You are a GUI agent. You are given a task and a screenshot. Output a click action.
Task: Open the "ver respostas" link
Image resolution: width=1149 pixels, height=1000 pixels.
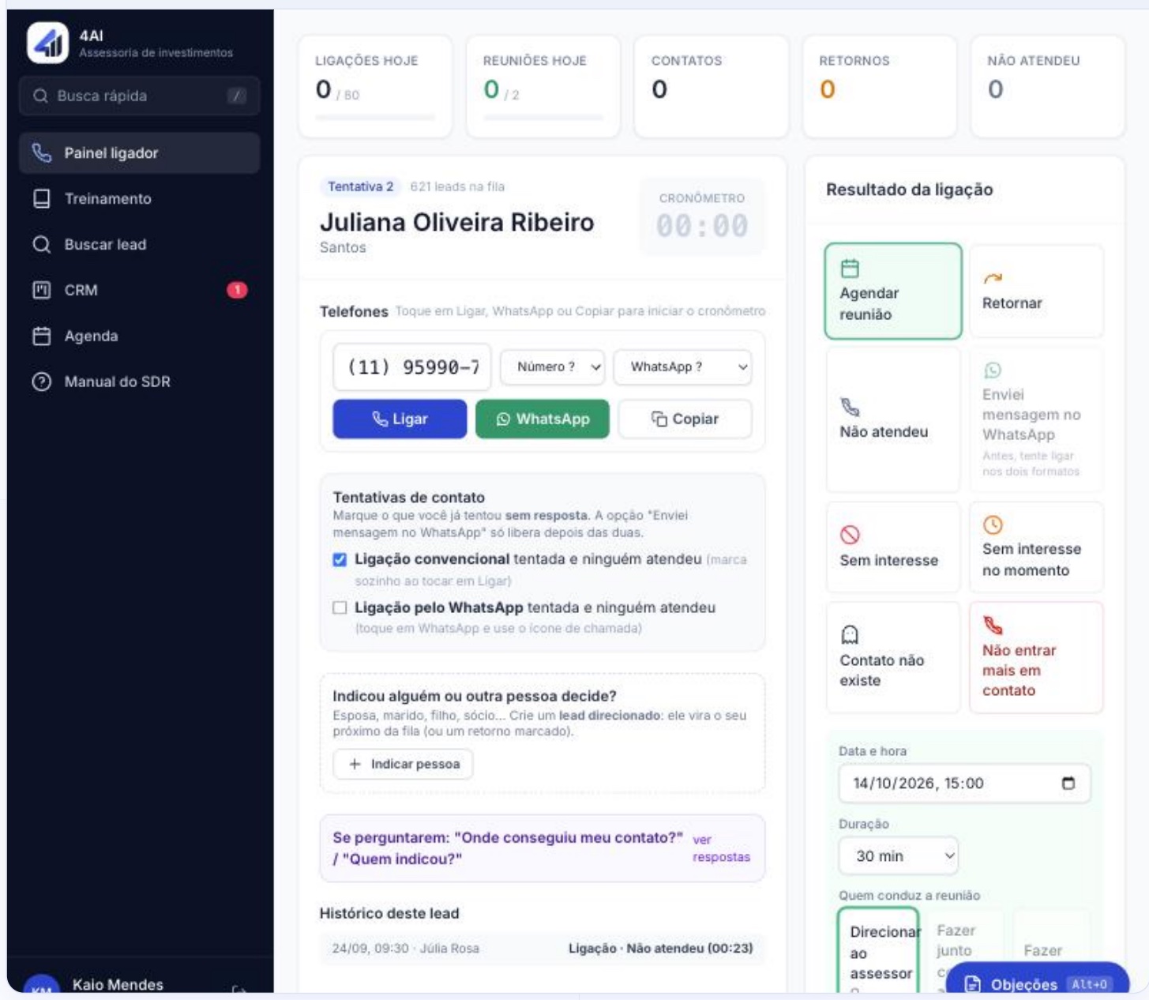click(721, 848)
